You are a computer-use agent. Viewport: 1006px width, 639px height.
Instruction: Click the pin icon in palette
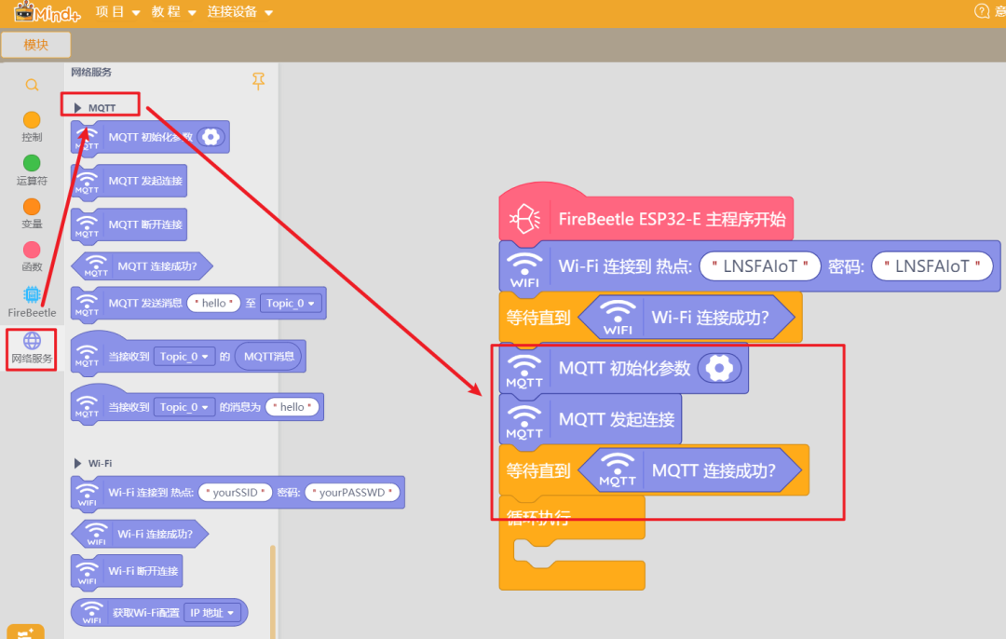coord(259,81)
